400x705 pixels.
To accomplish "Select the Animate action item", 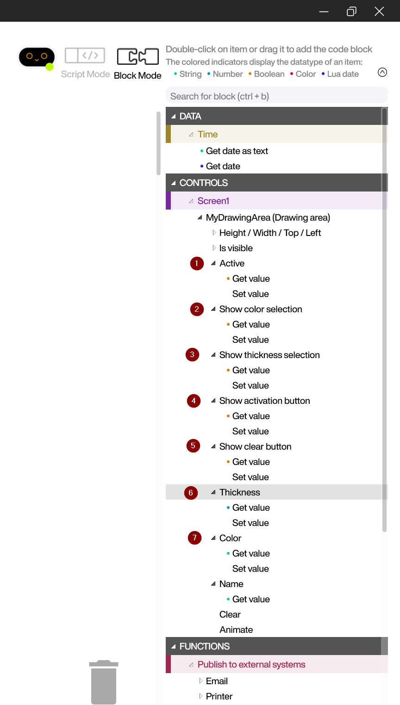I will 236,630.
